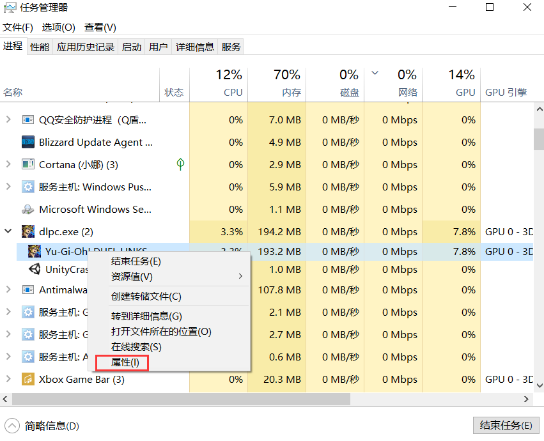Image resolution: width=544 pixels, height=441 pixels.
Task: Click the vertical scrollbar up arrow
Action: coord(539,109)
